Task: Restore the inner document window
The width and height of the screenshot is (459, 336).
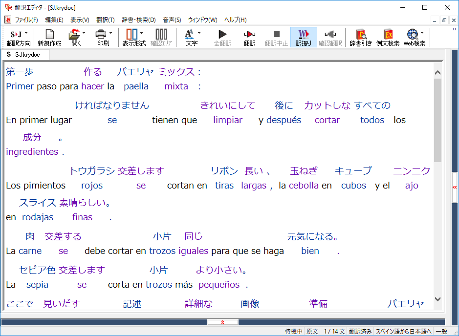Action: [x=444, y=20]
